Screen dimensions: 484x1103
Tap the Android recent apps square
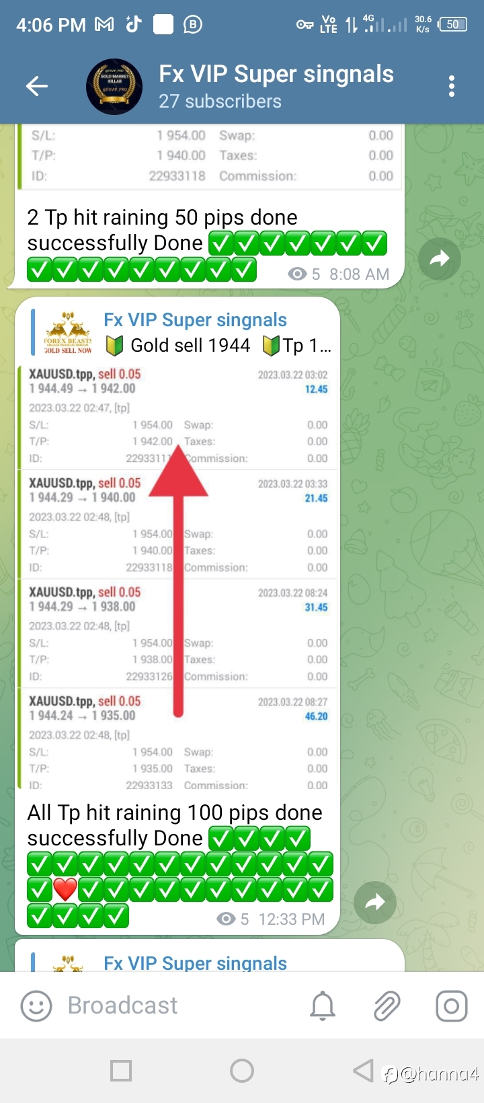121,1070
